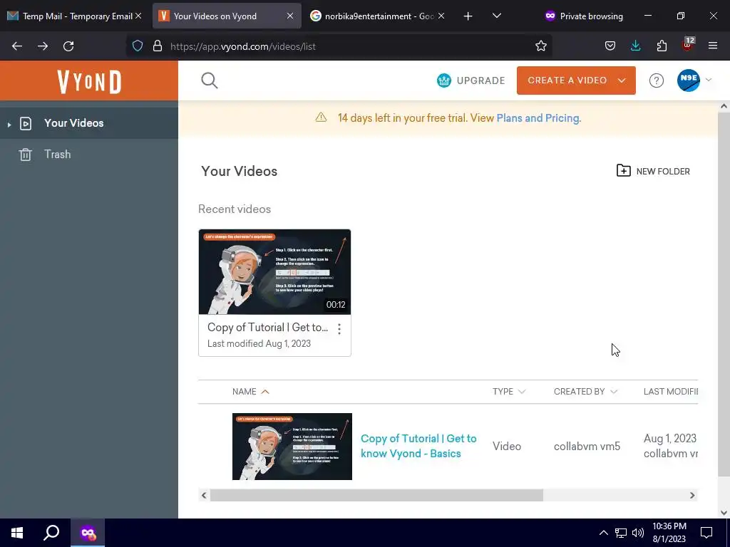This screenshot has height=547, width=730.
Task: Click the taskbar search icon
Action: tap(51, 533)
